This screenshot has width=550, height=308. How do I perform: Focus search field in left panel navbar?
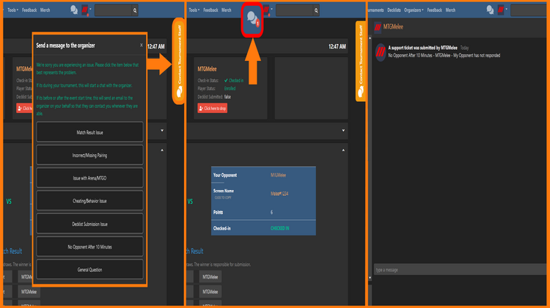pos(113,10)
